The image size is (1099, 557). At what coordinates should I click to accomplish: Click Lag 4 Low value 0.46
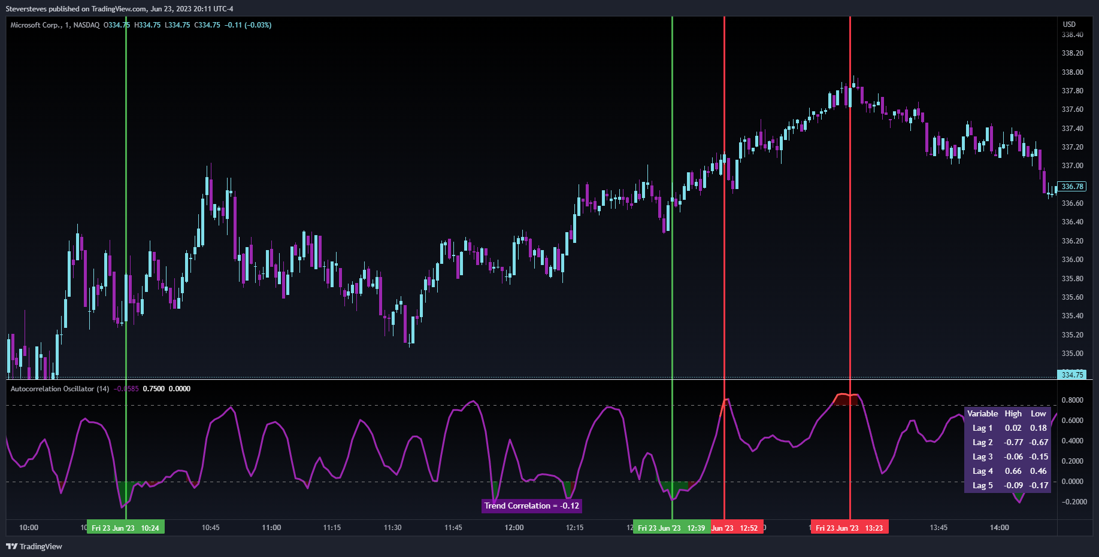point(1039,471)
